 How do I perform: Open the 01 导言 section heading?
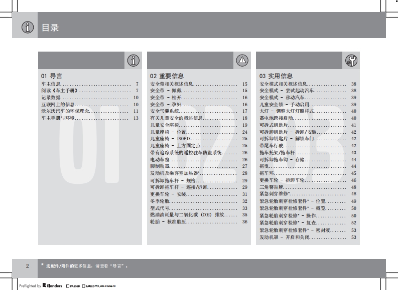coord(52,76)
